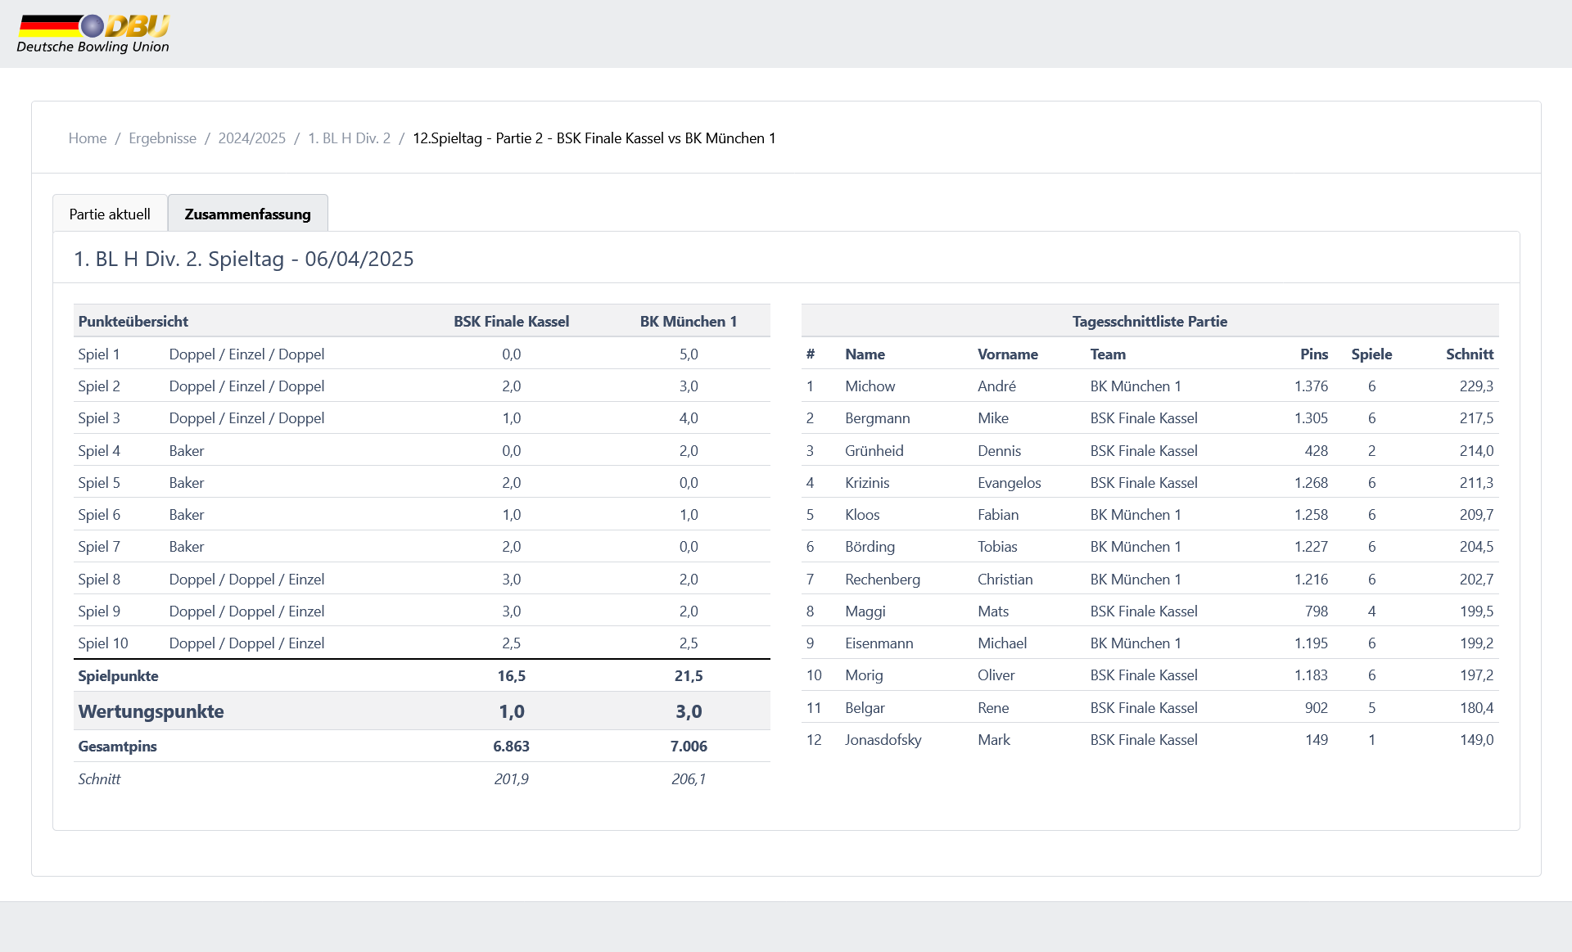Select the Bergmann Mike player row
This screenshot has height=952, width=1572.
coord(1150,418)
